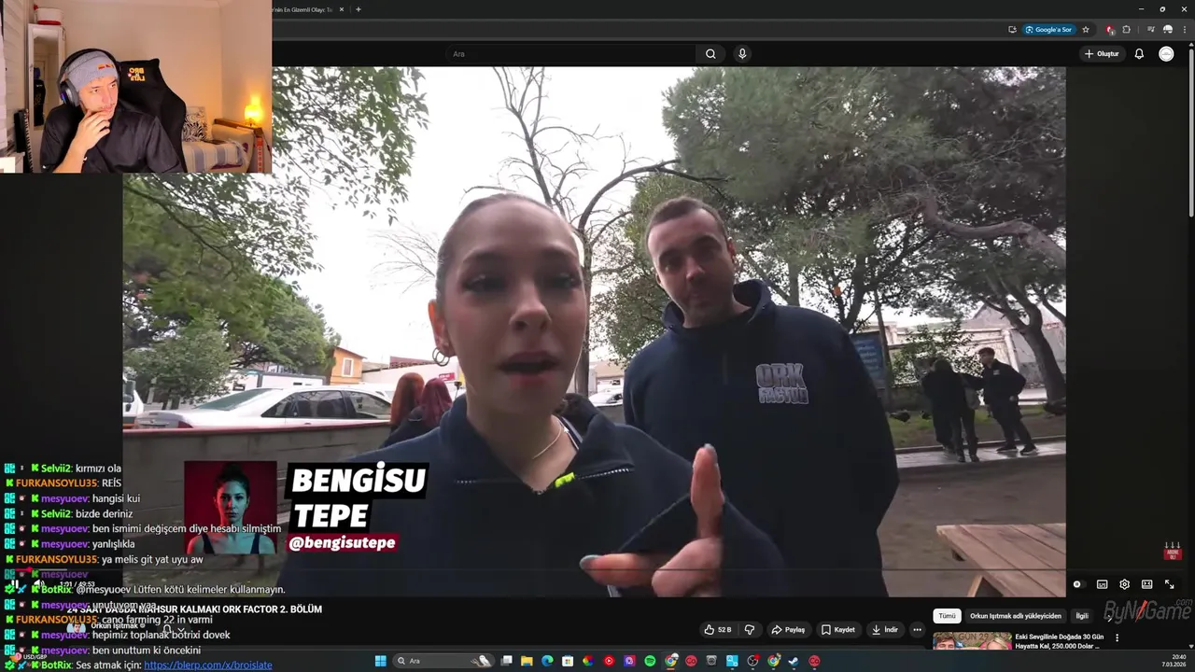
Task: Open Chrome three-dot menu
Action: (1184, 29)
